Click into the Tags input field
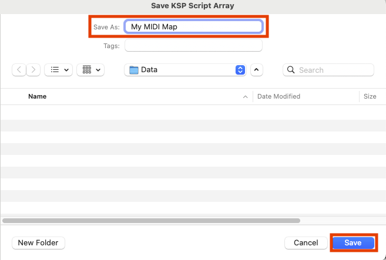 [x=193, y=46]
